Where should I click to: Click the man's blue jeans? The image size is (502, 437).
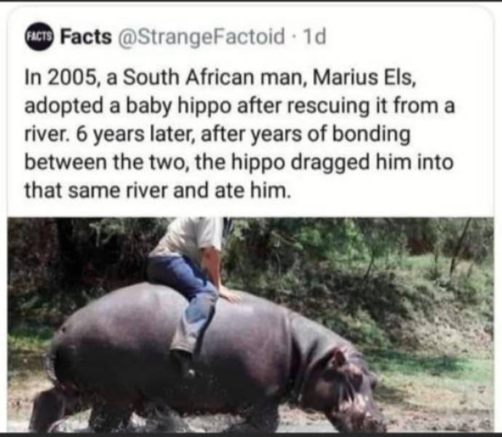tap(191, 299)
